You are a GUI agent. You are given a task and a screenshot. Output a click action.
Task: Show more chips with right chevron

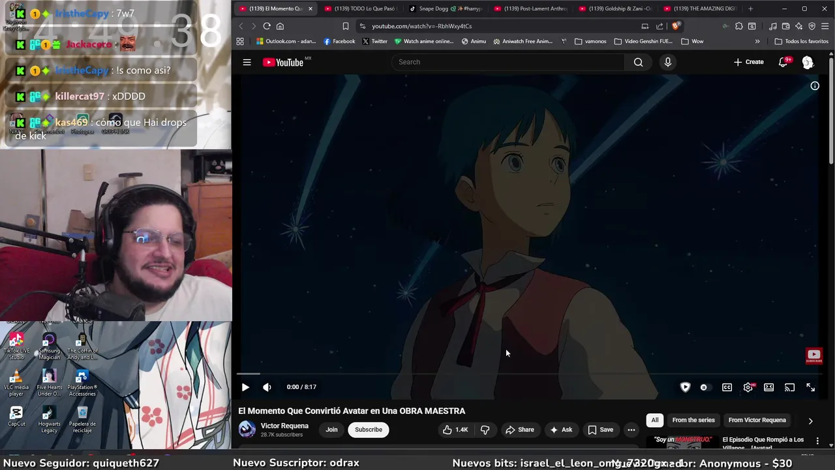point(810,421)
